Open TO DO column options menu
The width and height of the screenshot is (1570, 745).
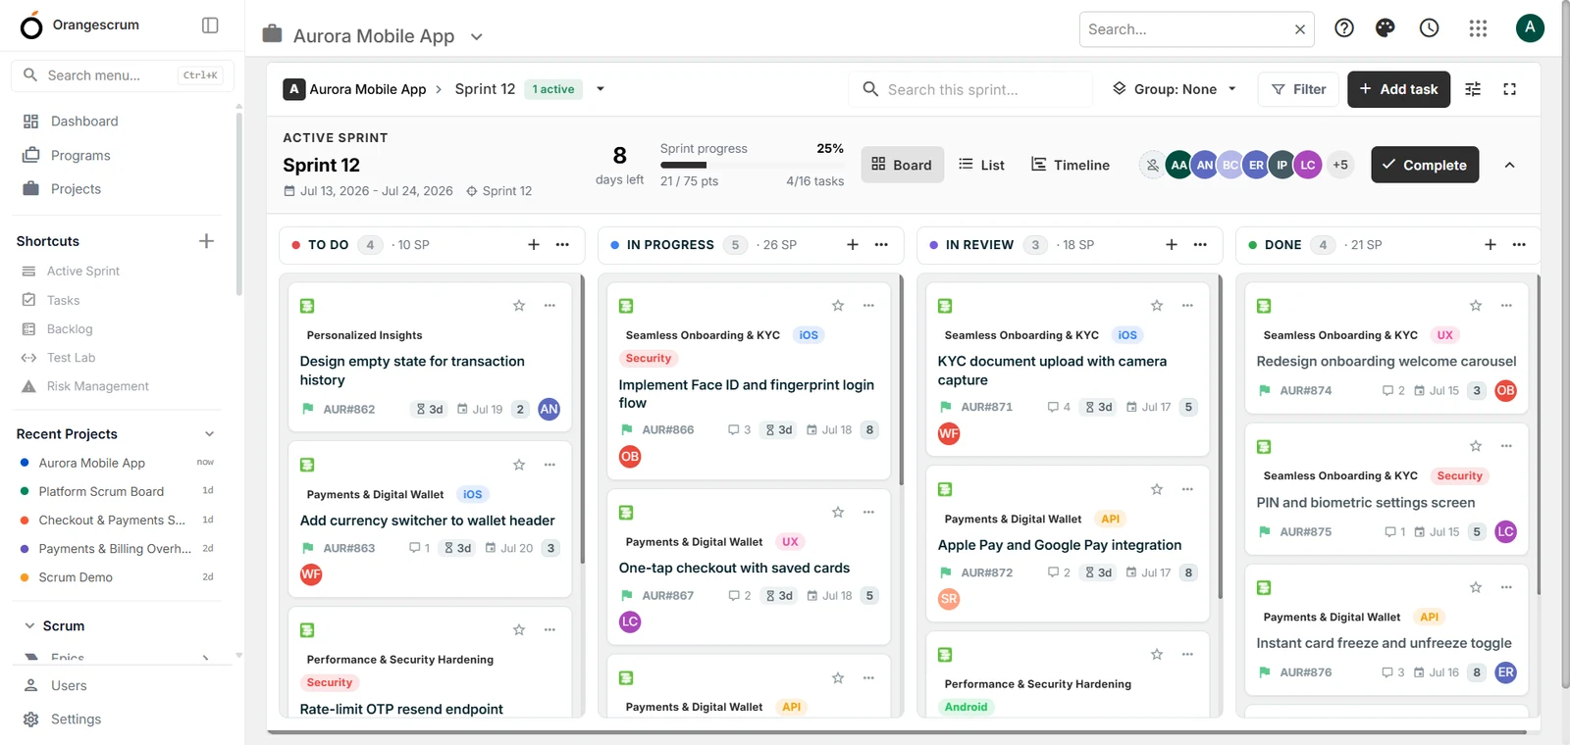coord(562,245)
